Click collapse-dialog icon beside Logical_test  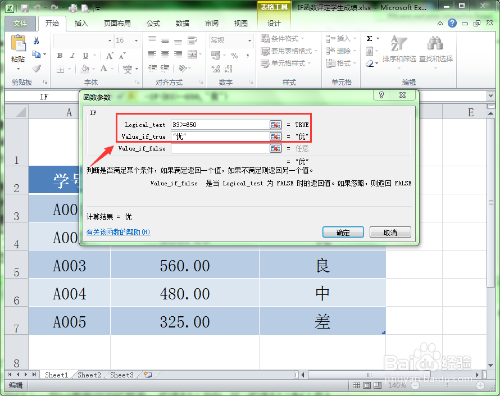click(275, 125)
